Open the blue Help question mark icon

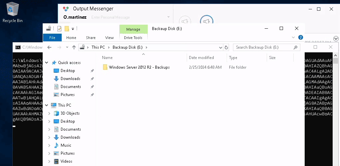300,38
